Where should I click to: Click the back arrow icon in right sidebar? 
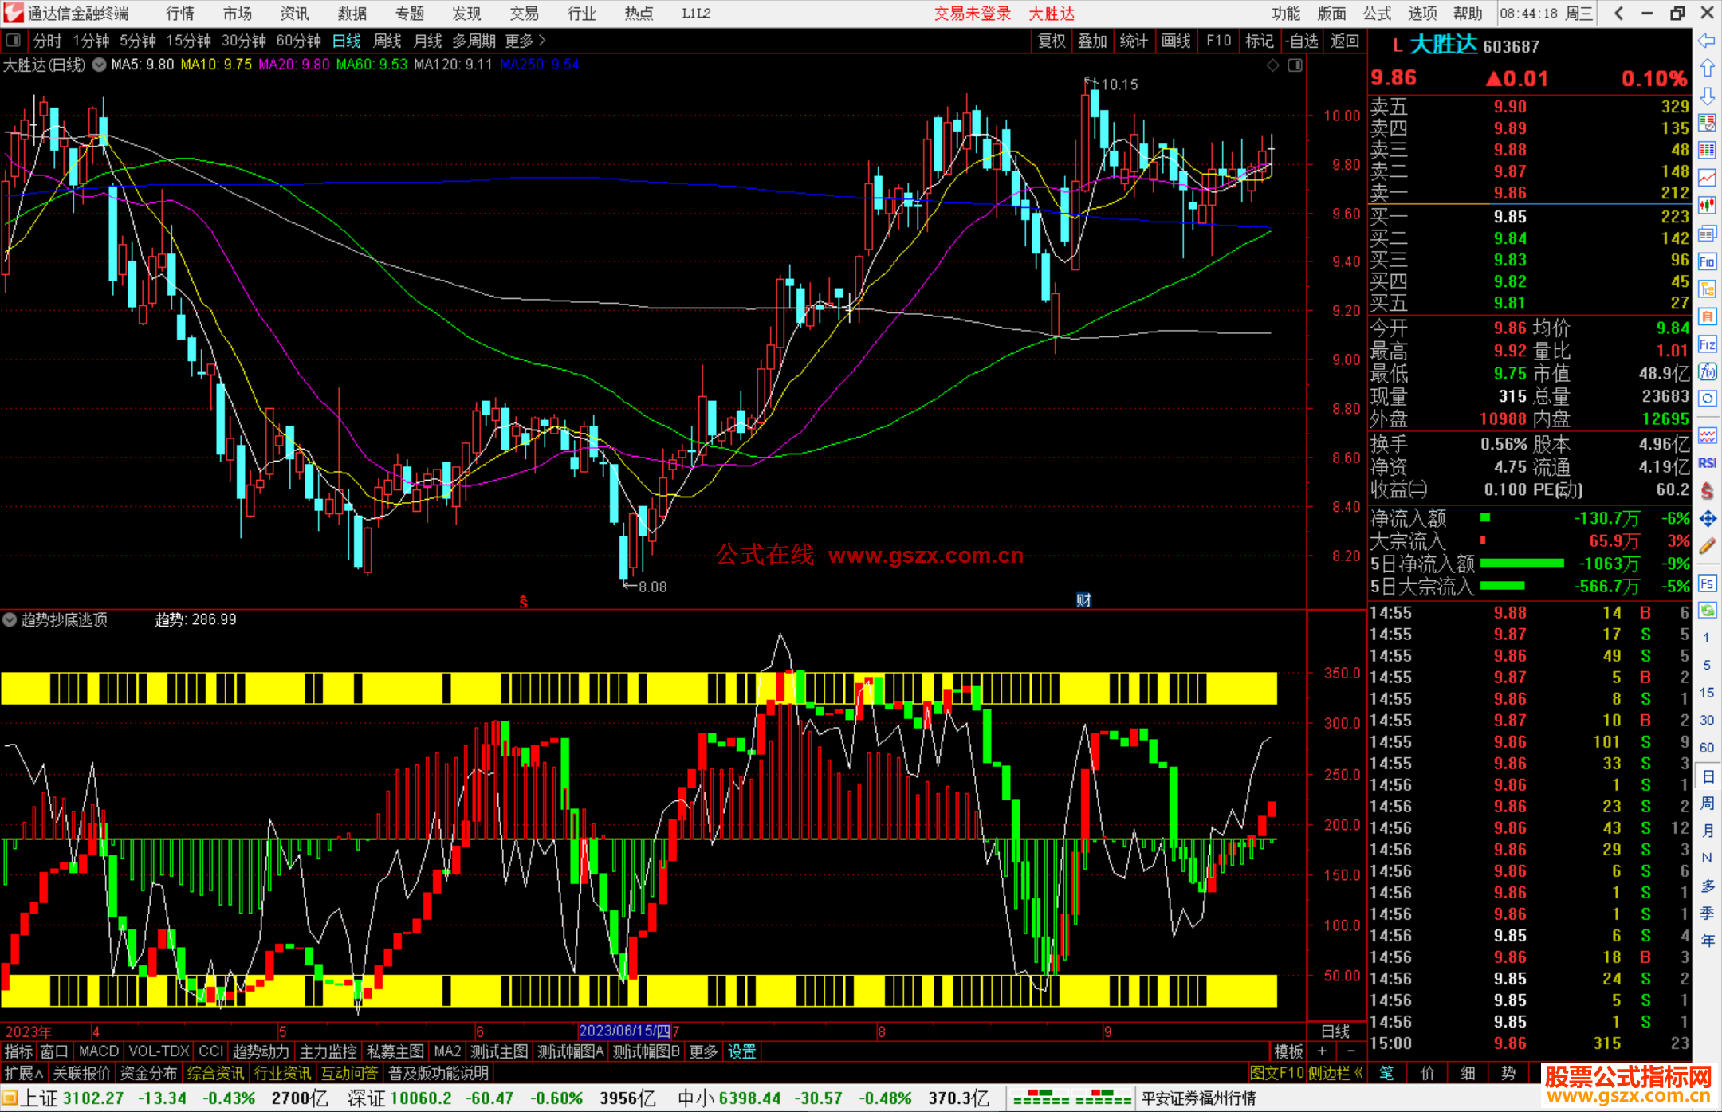[1707, 41]
